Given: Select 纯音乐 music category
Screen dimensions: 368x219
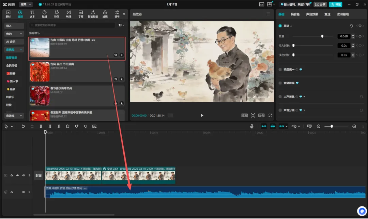Looking at the screenshot, I should pyautogui.click(x=10, y=97).
